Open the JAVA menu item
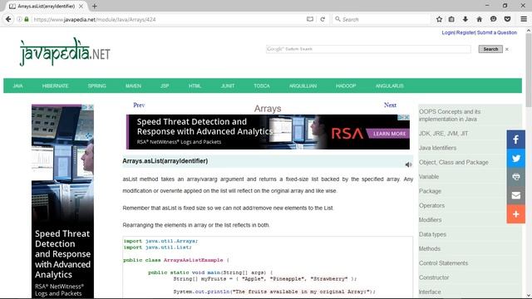This screenshot has height=299, width=532. pyautogui.click(x=17, y=86)
